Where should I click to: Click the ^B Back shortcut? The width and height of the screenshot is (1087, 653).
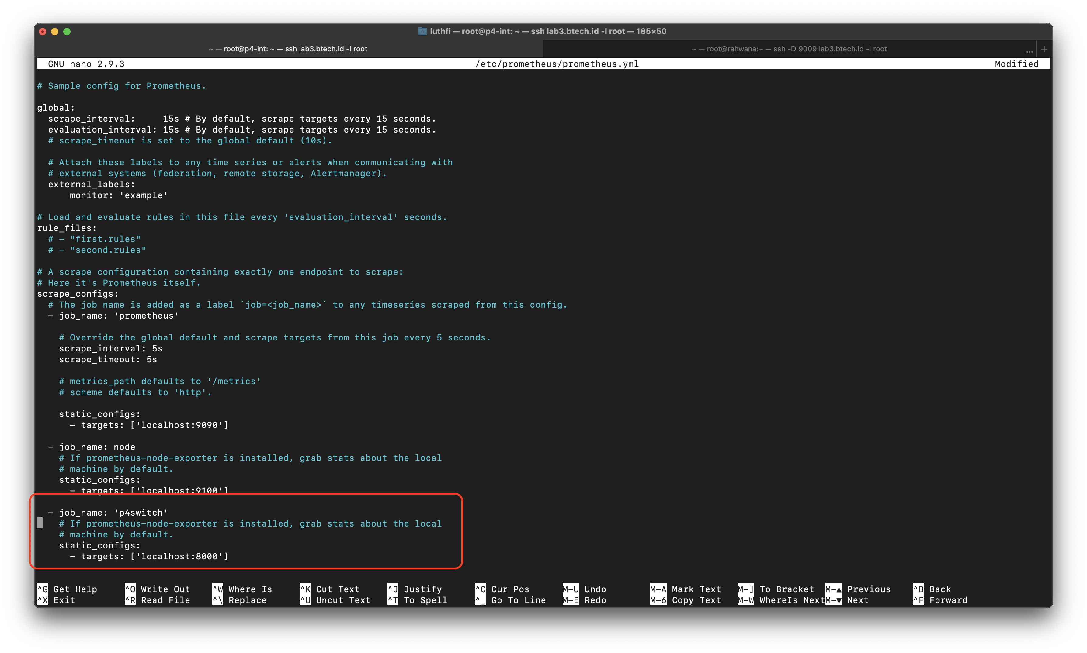pyautogui.click(x=932, y=589)
